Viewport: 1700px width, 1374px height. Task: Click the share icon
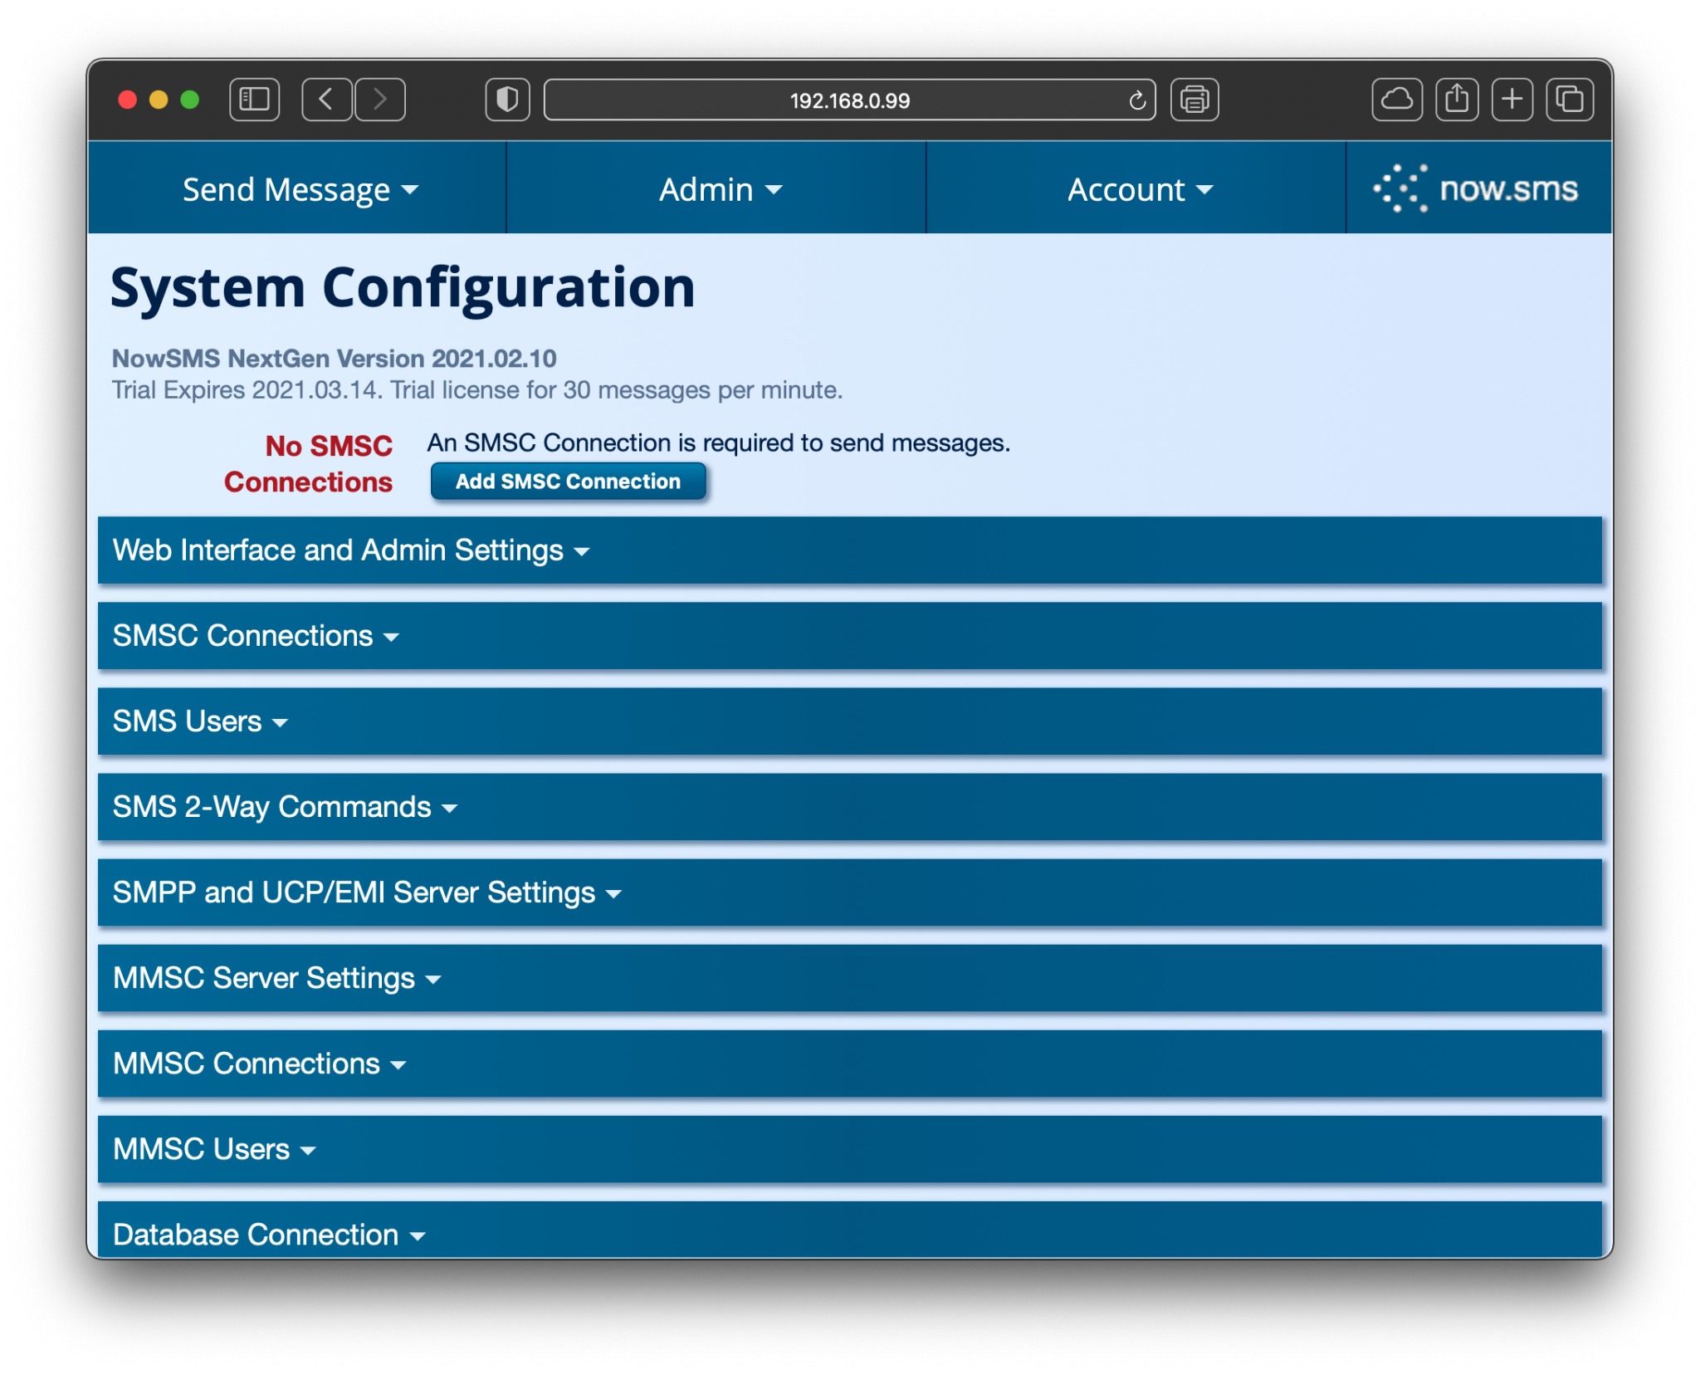click(1456, 100)
